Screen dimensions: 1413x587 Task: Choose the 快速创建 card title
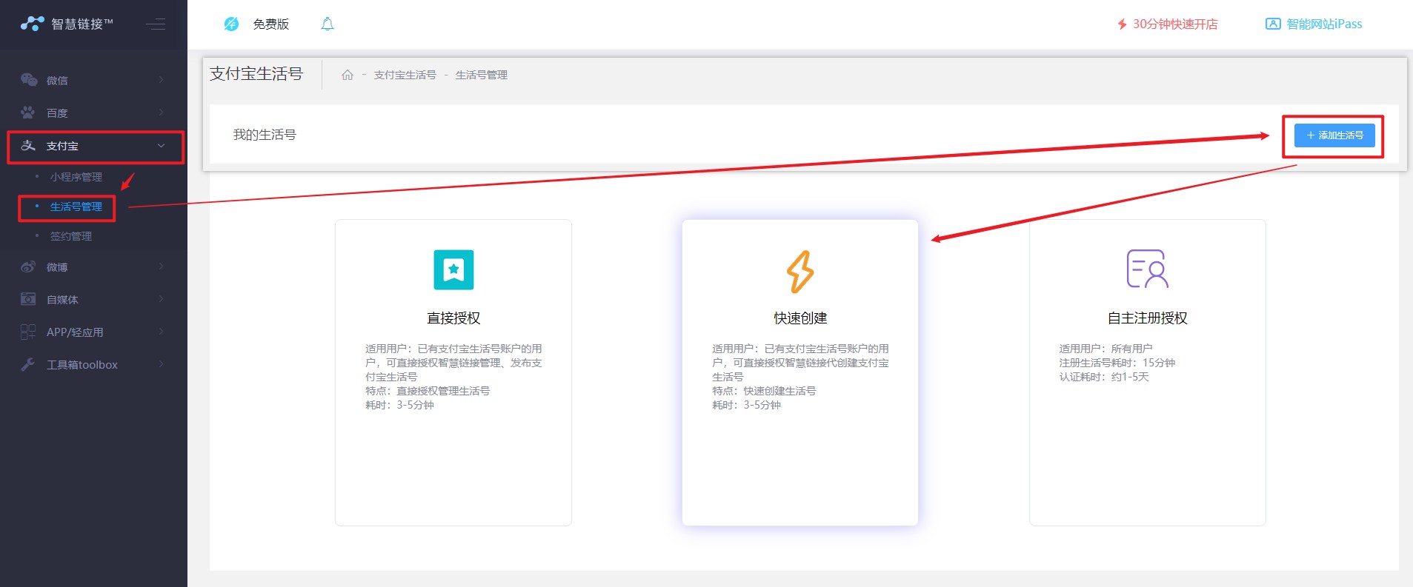tap(800, 318)
